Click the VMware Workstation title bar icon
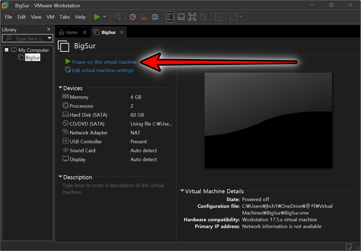 pyautogui.click(x=5, y=5)
